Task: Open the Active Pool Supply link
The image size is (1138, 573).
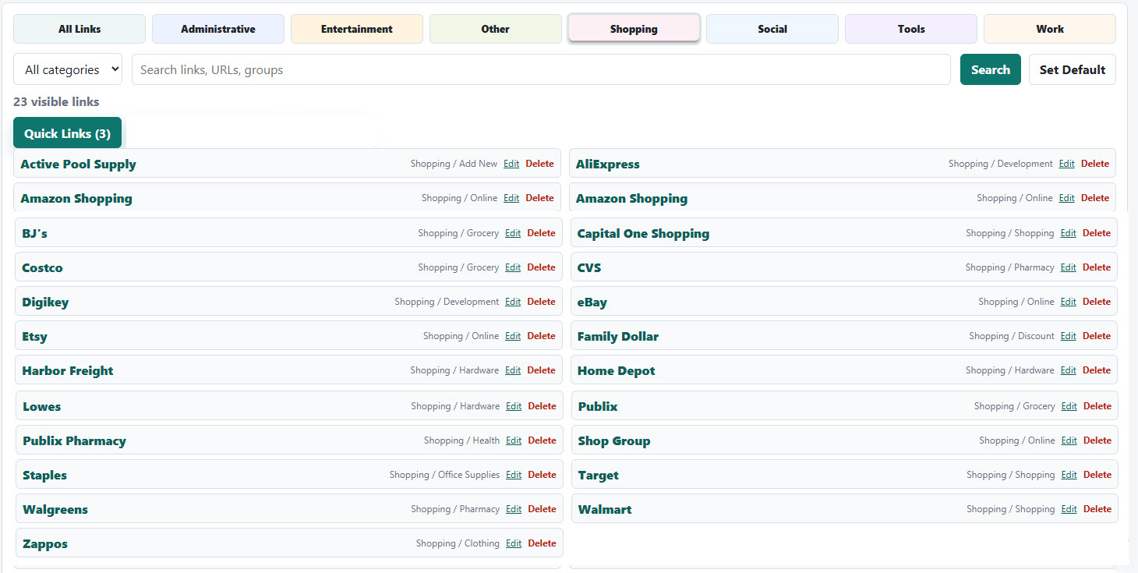Action: 78,164
